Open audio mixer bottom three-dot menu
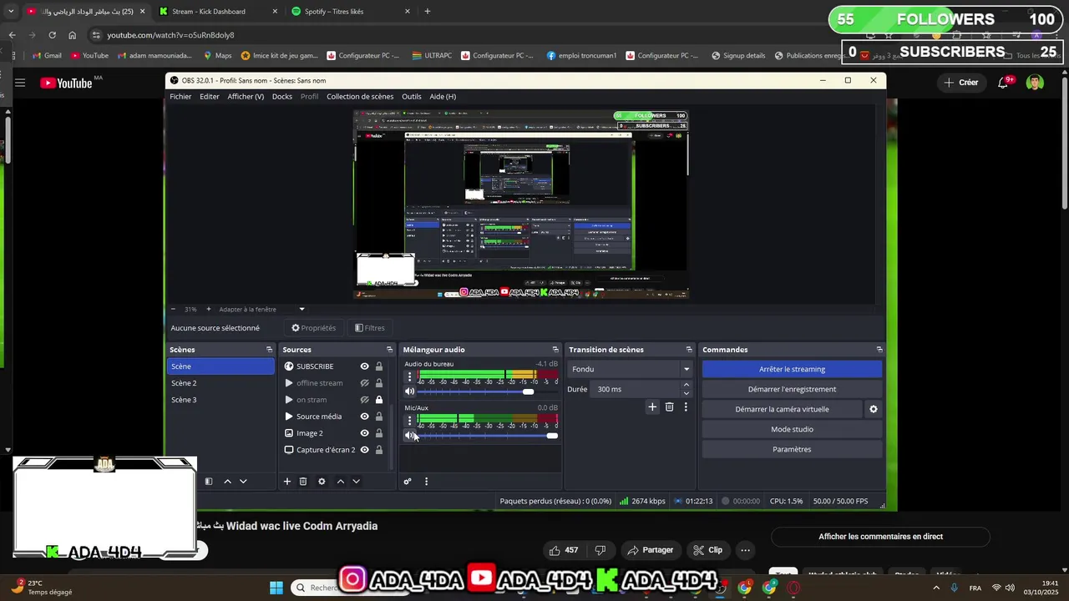The height and width of the screenshot is (601, 1069). point(426,482)
